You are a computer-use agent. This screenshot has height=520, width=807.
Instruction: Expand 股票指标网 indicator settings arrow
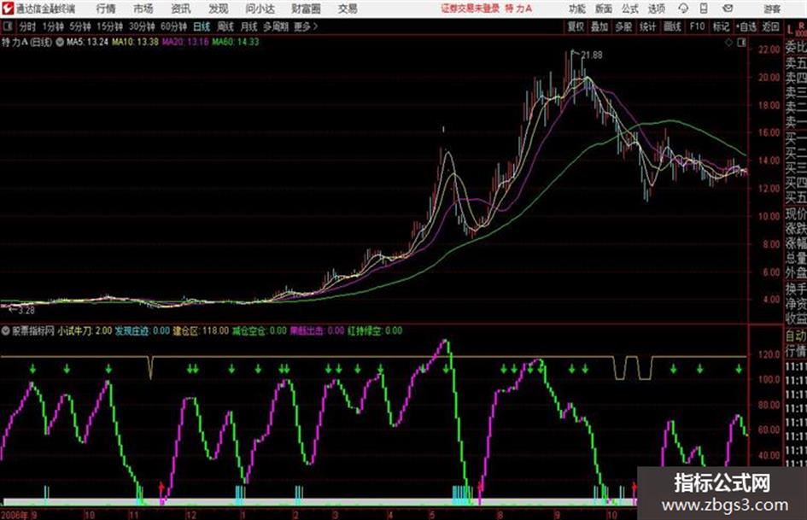click(x=6, y=330)
